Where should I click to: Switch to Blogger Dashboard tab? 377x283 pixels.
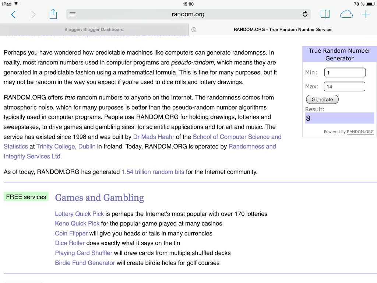point(94,29)
